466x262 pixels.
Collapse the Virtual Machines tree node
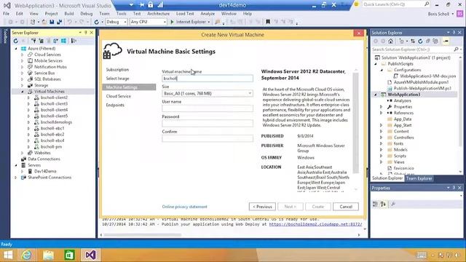click(x=23, y=92)
